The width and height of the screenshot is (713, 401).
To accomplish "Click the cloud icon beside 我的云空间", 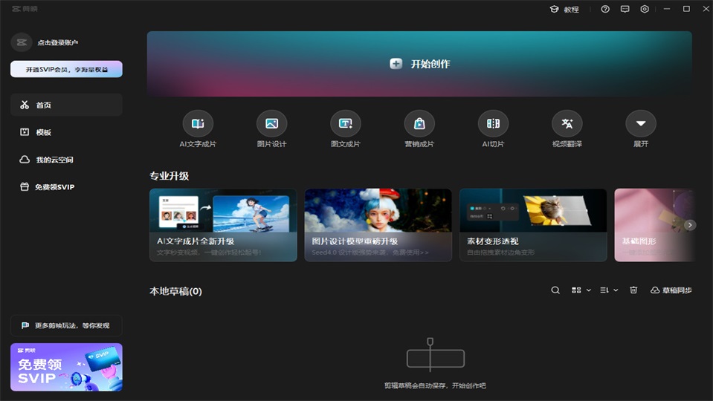I will click(x=25, y=160).
